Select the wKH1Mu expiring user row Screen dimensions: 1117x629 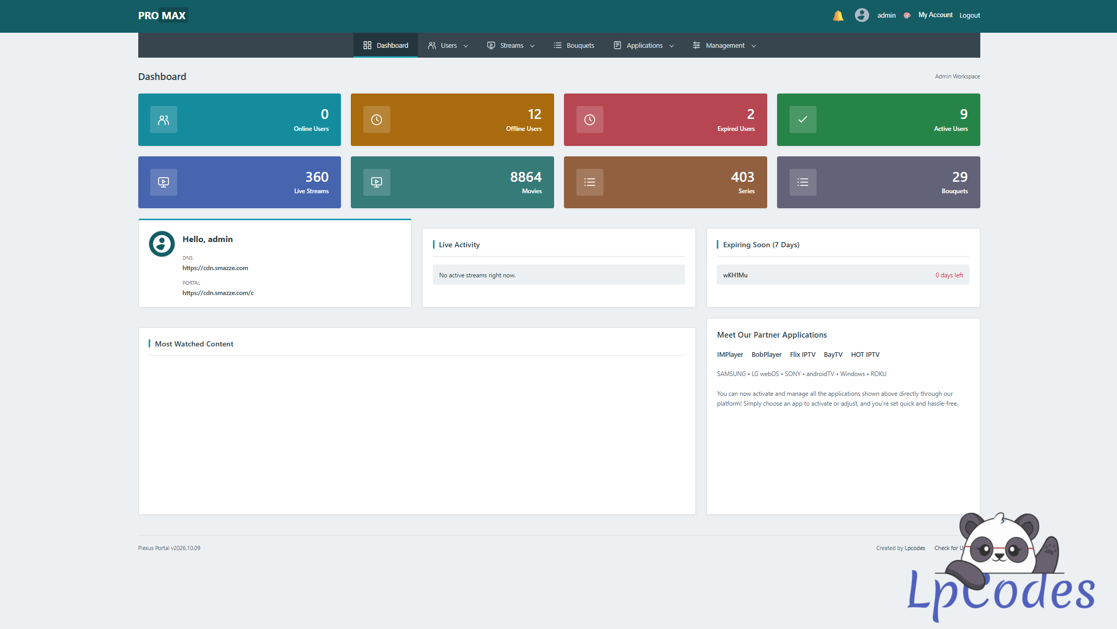(843, 275)
